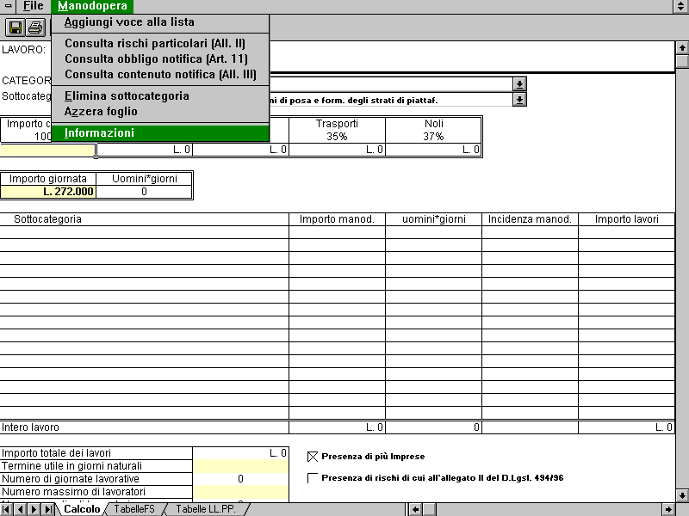Switch to the Calcolo sheet tab
Viewport: 689px width, 516px height.
(x=82, y=509)
